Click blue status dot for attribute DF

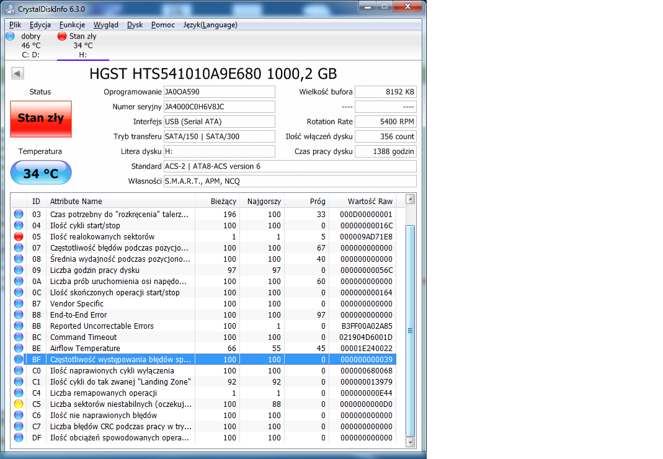point(19,437)
